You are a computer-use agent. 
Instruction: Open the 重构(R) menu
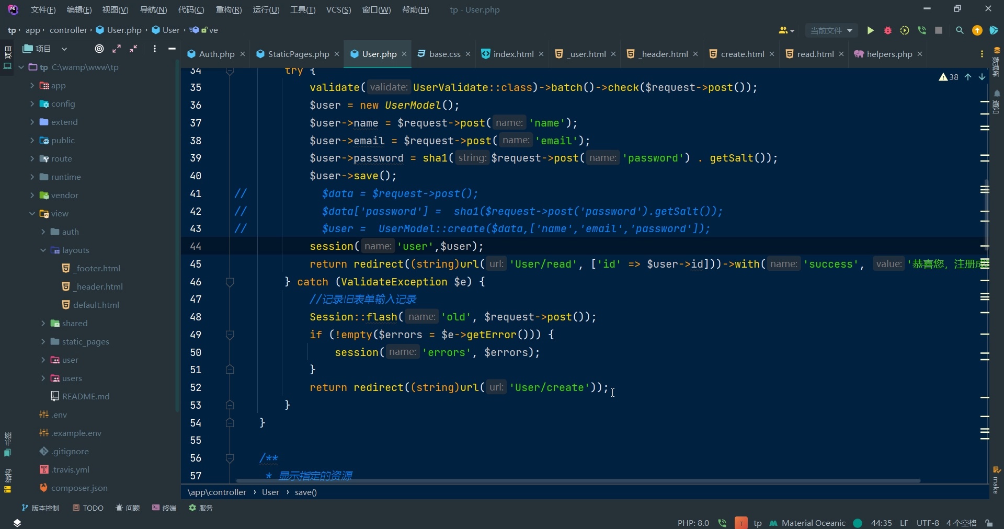coord(229,10)
